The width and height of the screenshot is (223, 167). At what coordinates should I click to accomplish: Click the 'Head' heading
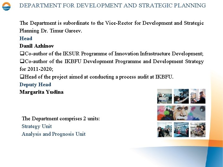[x=26, y=38]
